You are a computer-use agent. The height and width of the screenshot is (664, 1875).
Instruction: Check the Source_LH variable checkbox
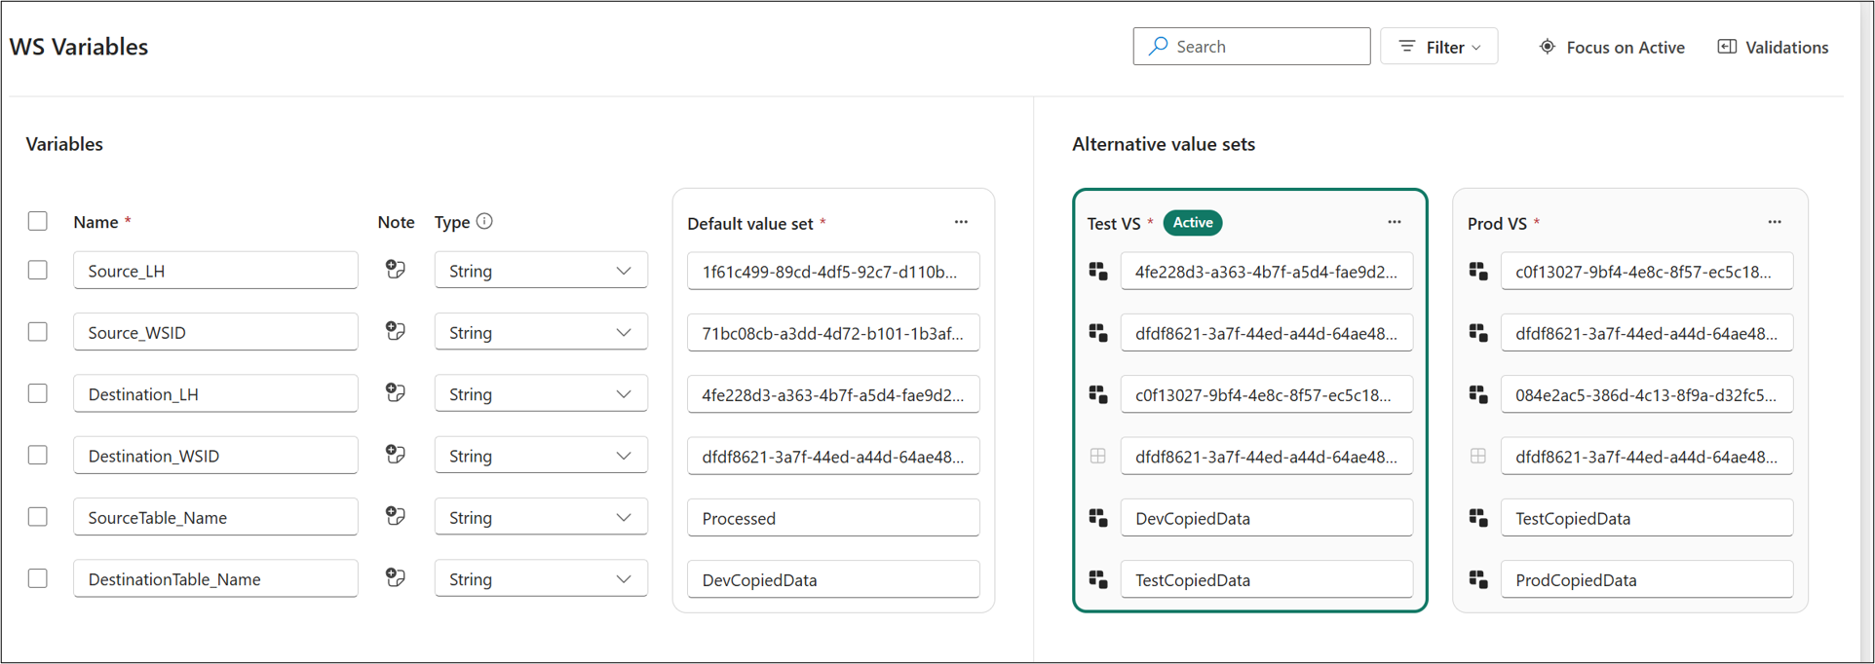(38, 270)
